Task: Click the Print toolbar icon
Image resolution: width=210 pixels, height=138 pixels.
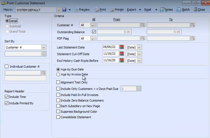Action: (x=97, y=10)
